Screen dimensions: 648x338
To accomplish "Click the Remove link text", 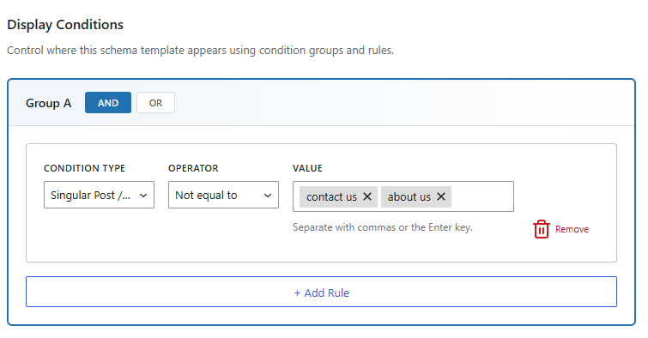I will point(572,229).
